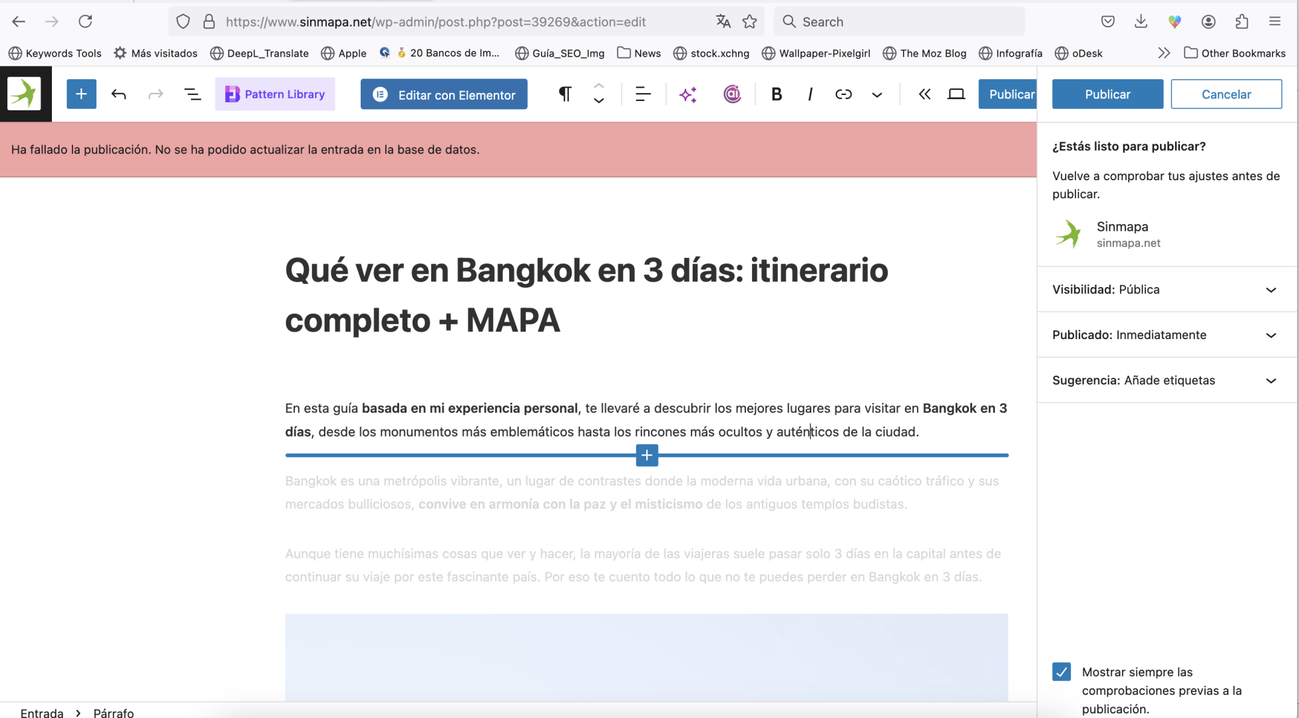The image size is (1299, 718).
Task: Open the Más visitados bookmark
Action: point(156,53)
